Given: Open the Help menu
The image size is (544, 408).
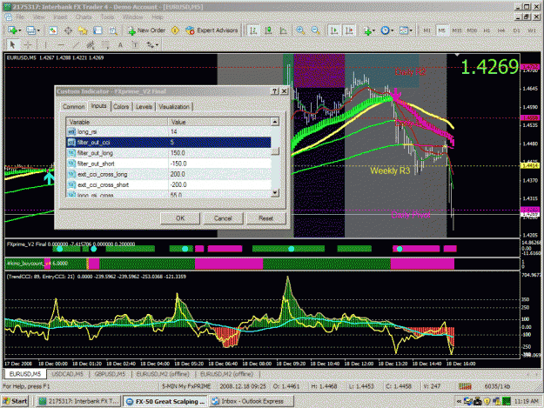Looking at the screenshot, I should 158,17.
